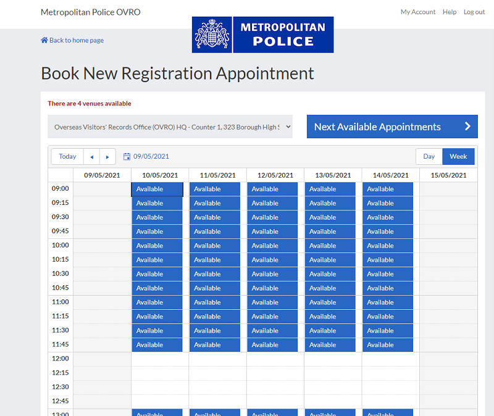The height and width of the screenshot is (416, 494).
Task: Select the 14/05/2021 column header
Action: (x=391, y=175)
